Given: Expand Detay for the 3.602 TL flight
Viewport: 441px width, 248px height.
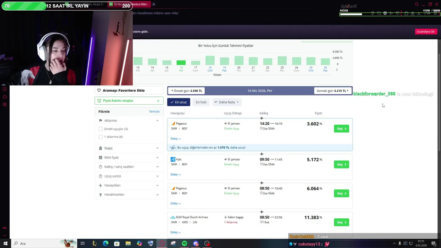Looking at the screenshot, I should tap(175, 139).
